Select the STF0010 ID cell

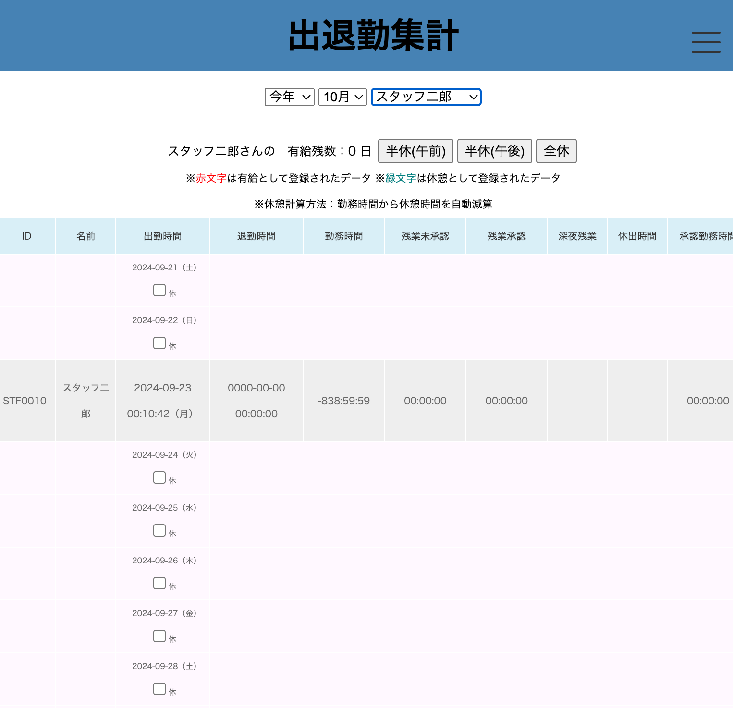point(25,401)
